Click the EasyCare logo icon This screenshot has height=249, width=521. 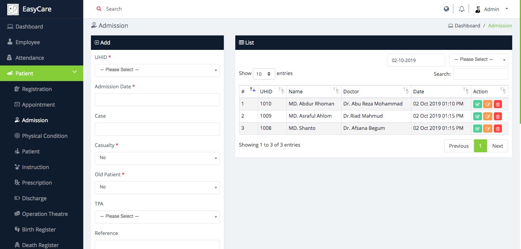click(13, 9)
